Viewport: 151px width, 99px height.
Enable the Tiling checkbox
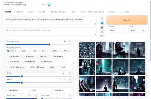pyautogui.click(x=30, y=90)
